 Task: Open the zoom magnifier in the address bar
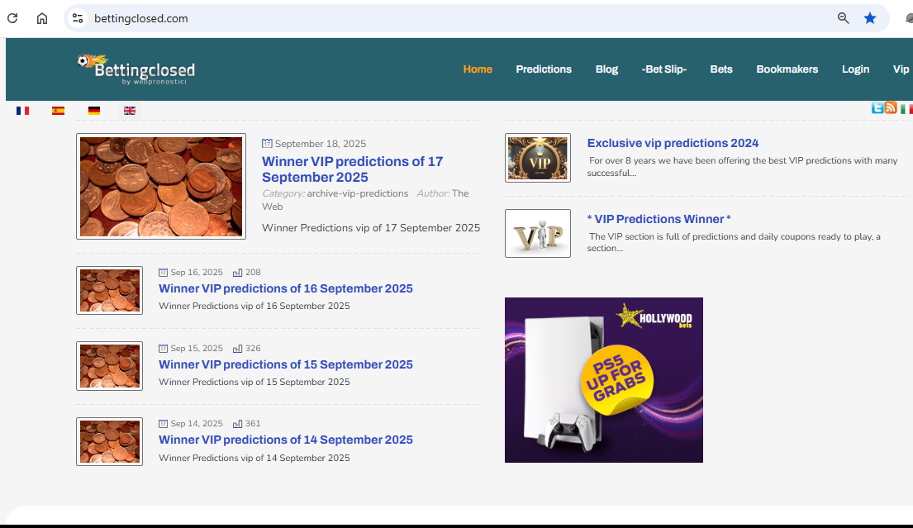[x=842, y=17]
